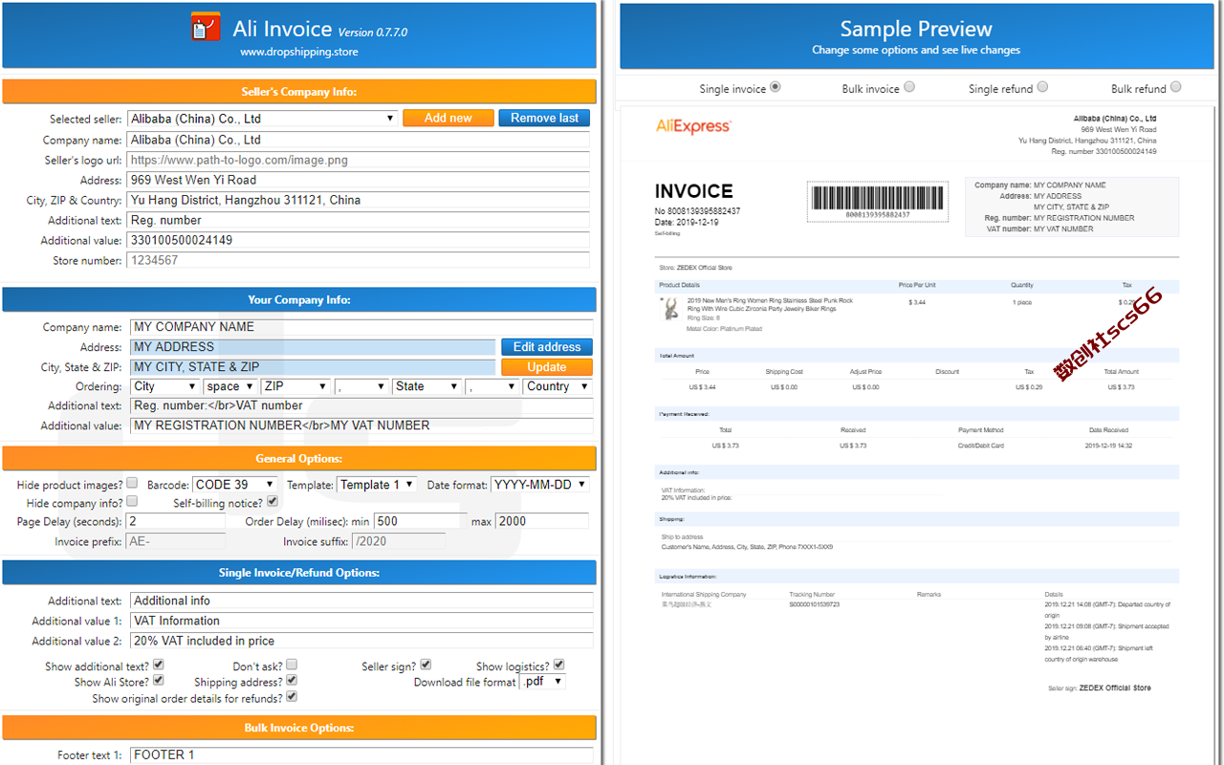The height and width of the screenshot is (765, 1224).
Task: Select the Bulk refund radio button
Action: [1175, 87]
